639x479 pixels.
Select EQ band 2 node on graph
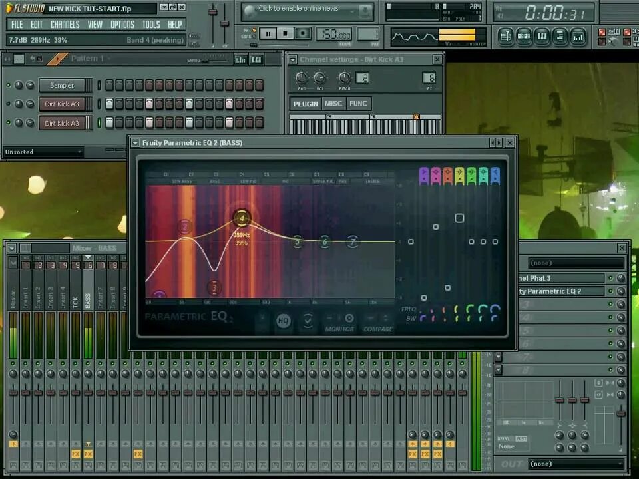pos(185,227)
